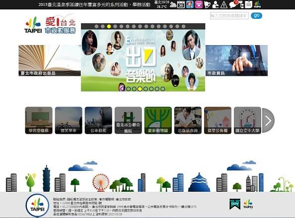Select first dot in upper carousel indicator row
Screen dimensions: 295x218
click(x=96, y=26)
